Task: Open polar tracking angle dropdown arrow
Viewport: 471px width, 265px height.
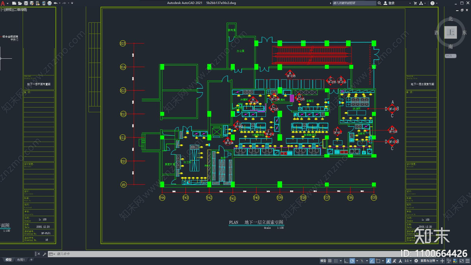Action: [x=357, y=261]
